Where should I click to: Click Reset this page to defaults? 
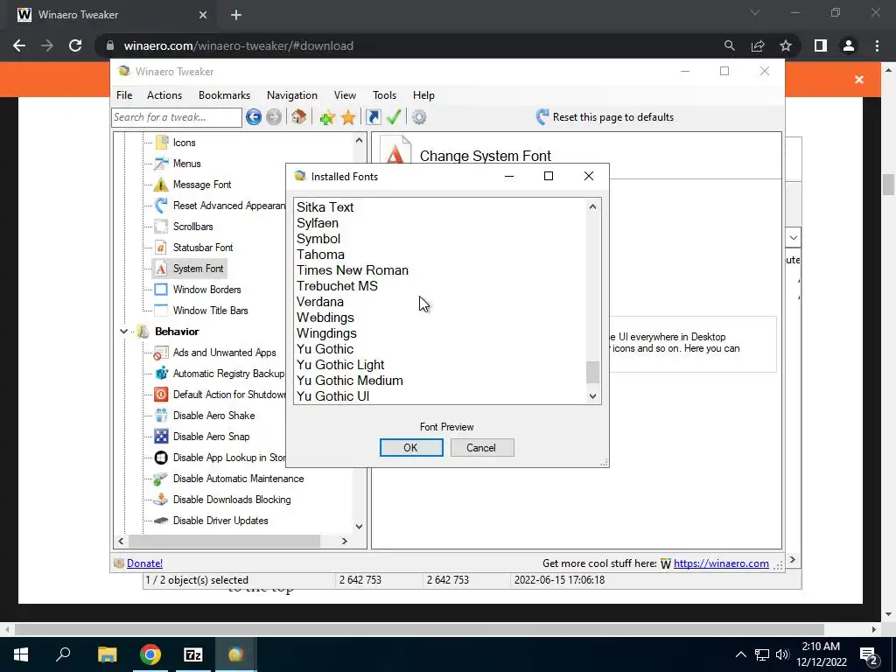point(605,117)
